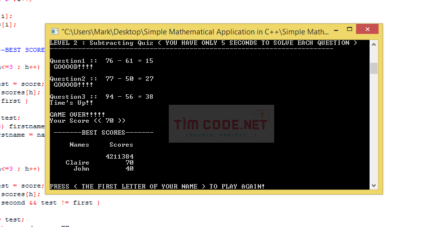The width and height of the screenshot is (423, 227).
Task: Click 'first )' code line in editor
Action: [x=14, y=101]
